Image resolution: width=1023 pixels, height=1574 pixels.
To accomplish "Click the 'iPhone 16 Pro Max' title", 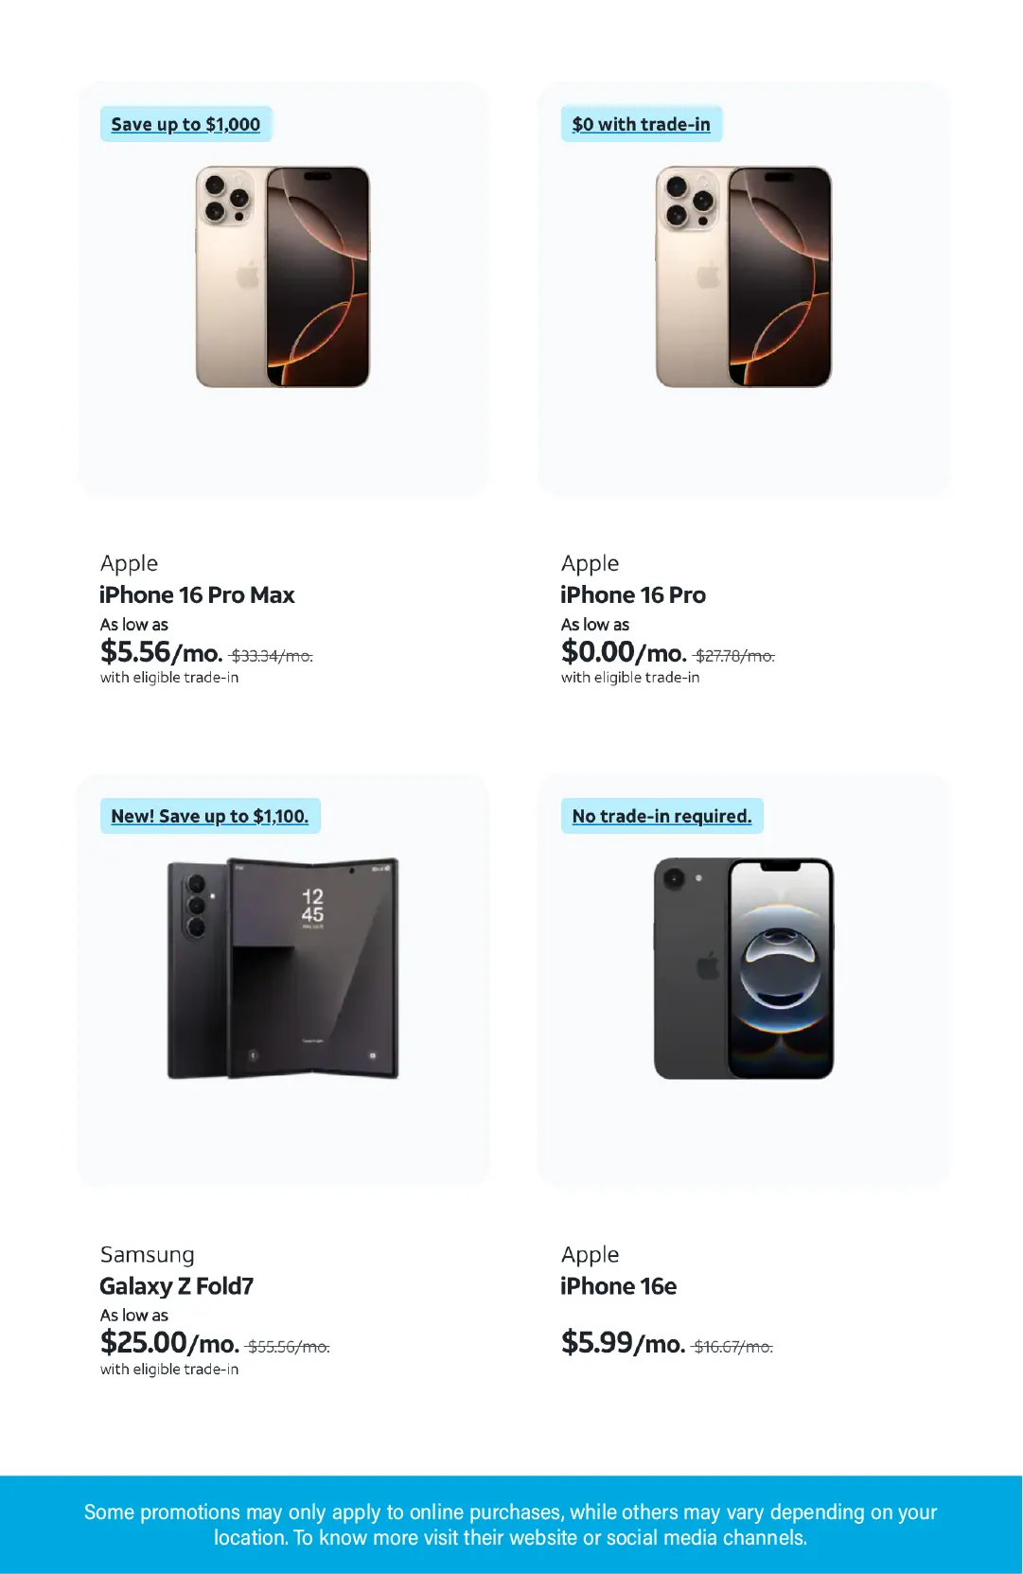I will (197, 595).
